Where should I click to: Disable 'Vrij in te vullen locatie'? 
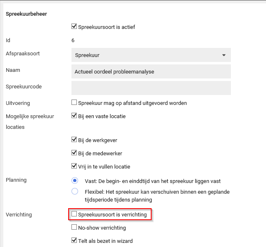(x=74, y=166)
